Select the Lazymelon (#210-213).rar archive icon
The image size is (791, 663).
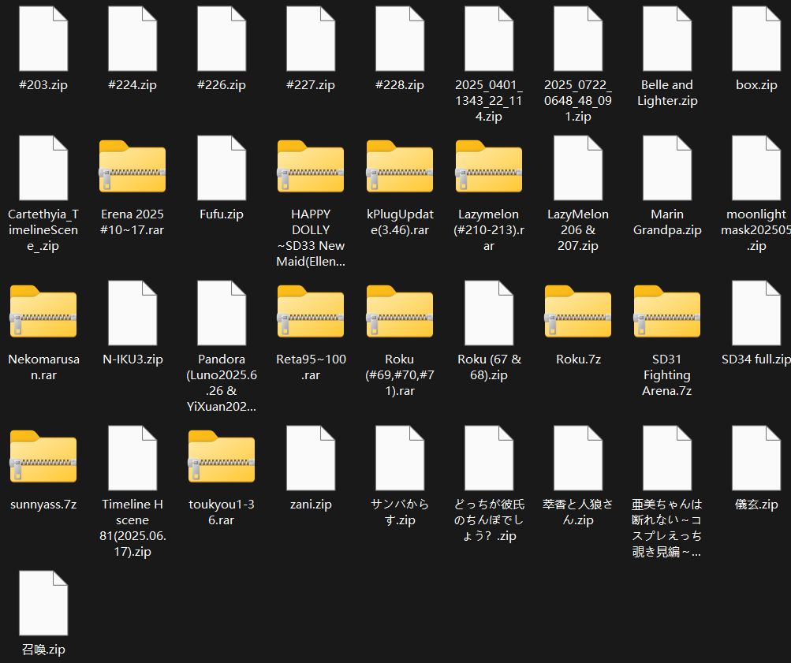[x=489, y=169]
